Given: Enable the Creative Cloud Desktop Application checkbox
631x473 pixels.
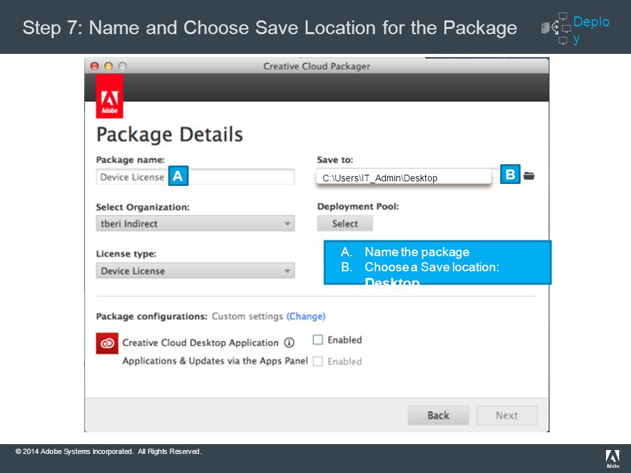Looking at the screenshot, I should point(318,340).
